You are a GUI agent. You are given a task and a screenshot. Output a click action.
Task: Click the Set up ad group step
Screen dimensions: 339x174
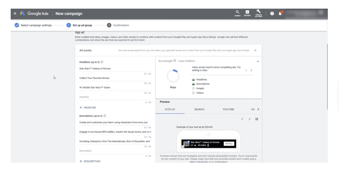(79, 25)
